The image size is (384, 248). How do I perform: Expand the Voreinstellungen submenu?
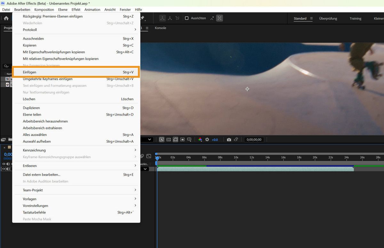pos(76,205)
